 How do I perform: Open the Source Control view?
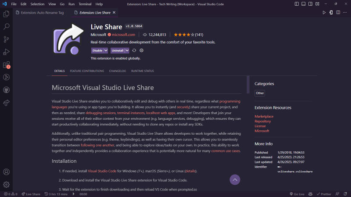click(x=6, y=39)
